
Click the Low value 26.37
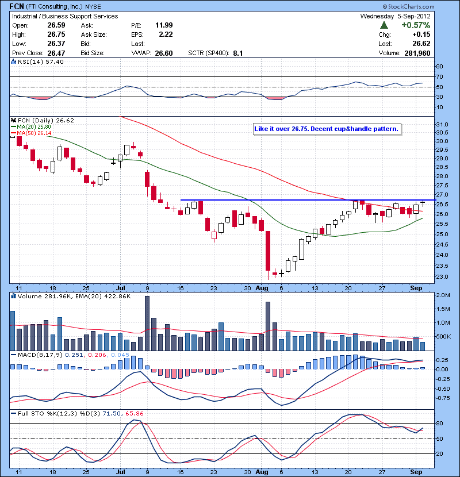coord(56,44)
